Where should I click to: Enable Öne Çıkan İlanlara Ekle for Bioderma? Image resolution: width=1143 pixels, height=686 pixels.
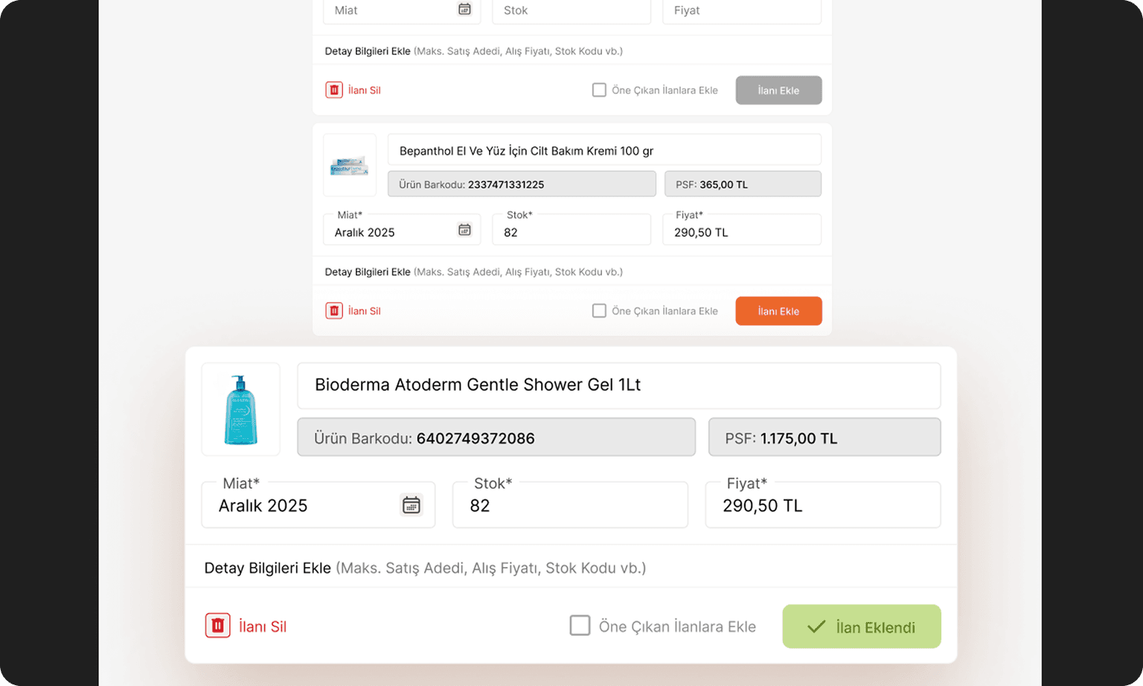(x=580, y=626)
